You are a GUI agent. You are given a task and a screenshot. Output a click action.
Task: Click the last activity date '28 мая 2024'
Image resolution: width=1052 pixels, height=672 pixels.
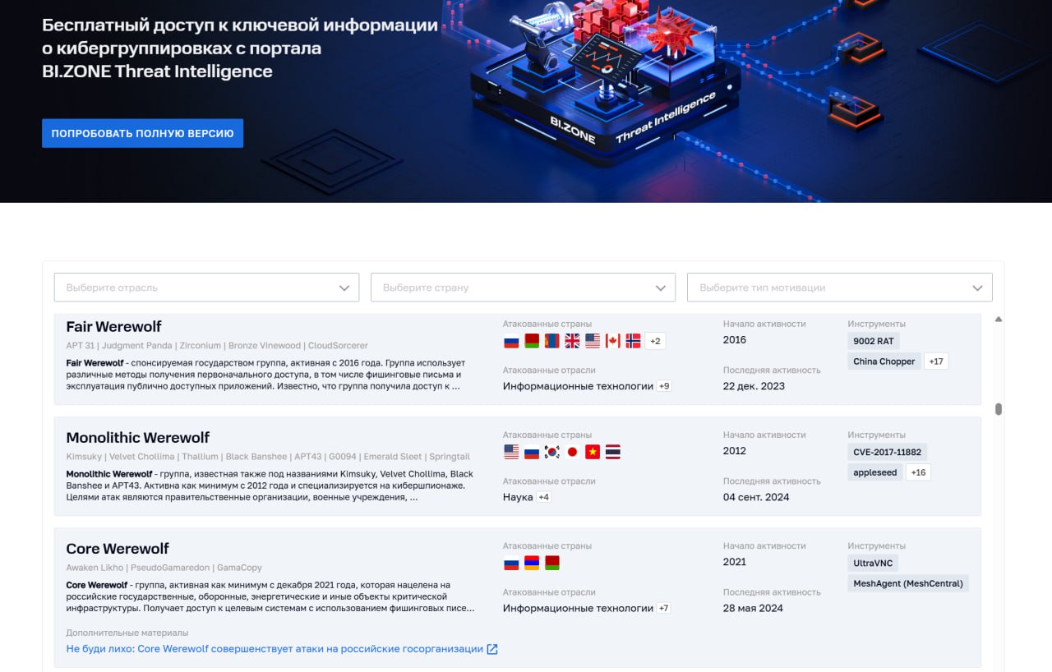pos(753,608)
